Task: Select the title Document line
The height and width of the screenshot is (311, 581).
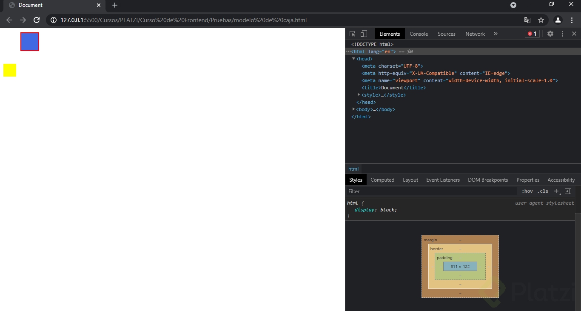Action: 394,88
